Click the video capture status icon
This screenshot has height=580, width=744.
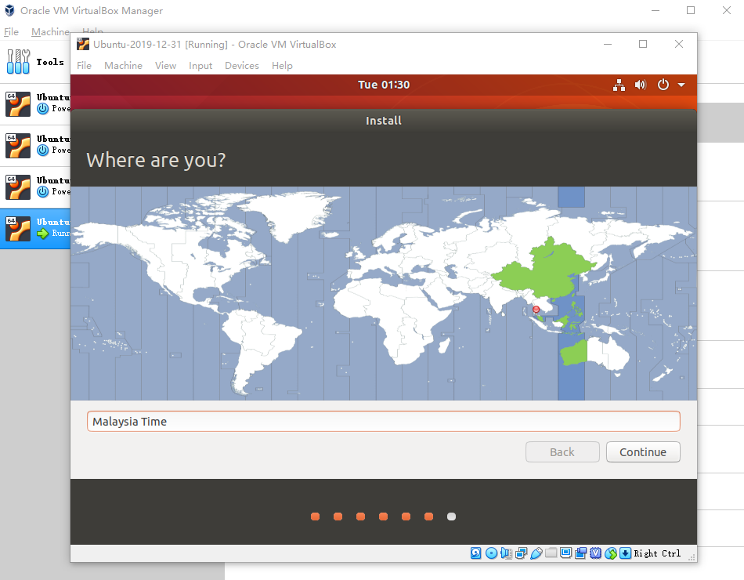tap(581, 553)
